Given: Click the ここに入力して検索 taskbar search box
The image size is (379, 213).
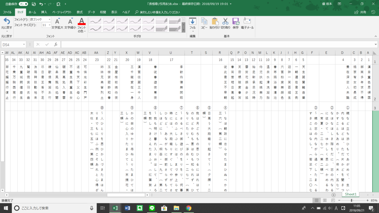Looking at the screenshot, I should 54,208.
